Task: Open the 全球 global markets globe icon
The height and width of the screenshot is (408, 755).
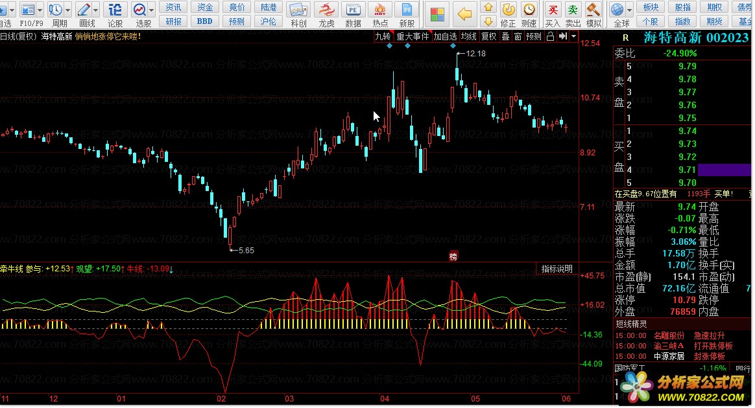Action: click(x=617, y=9)
